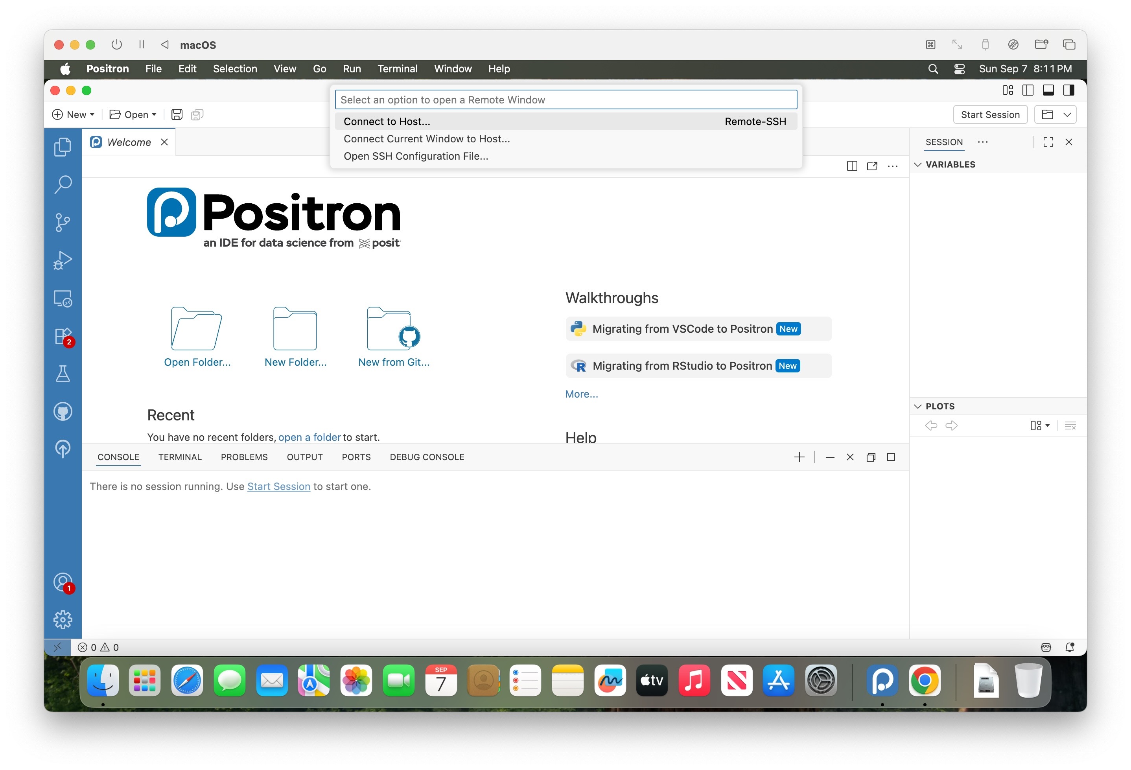
Task: Click New from Git... on Welcome page
Action: (394, 336)
